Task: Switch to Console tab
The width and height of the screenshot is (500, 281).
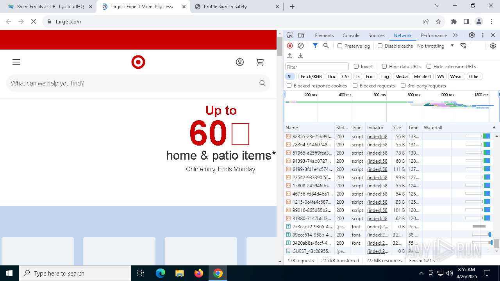Action: point(351,35)
